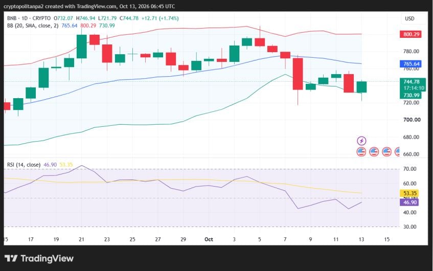Click the close value C744.78
Viewport: 433px width, 271px height.
[129, 18]
